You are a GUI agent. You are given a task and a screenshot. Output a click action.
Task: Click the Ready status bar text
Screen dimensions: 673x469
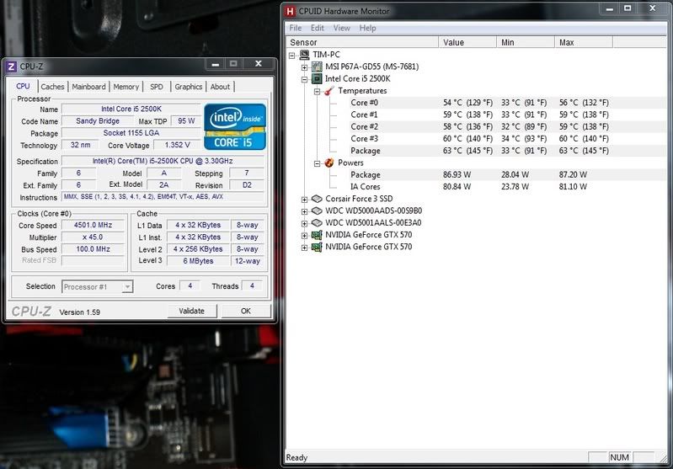tap(296, 457)
